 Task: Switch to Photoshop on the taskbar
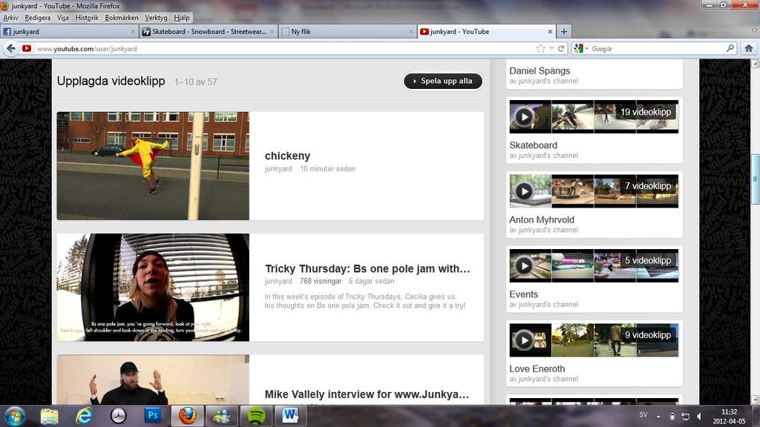(x=153, y=416)
